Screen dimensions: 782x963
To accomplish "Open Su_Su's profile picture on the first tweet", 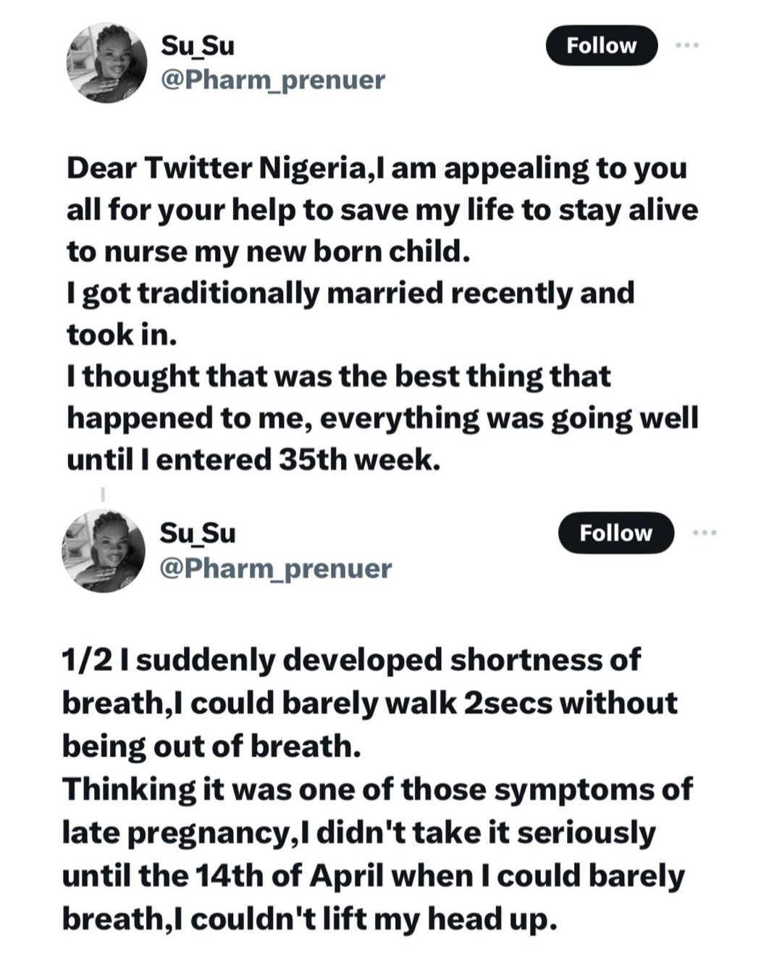I will pos(107,63).
